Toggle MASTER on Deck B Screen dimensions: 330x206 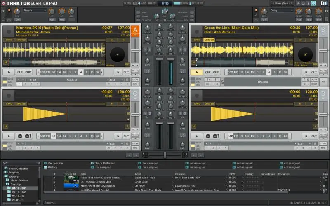pos(209,40)
